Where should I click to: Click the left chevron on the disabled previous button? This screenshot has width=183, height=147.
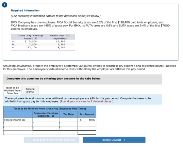29,140
